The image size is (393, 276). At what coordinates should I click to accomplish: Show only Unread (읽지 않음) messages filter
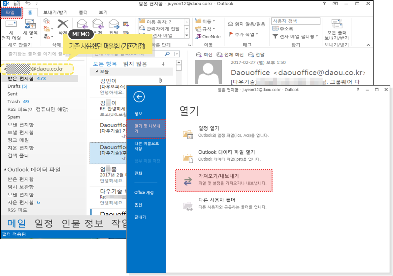pos(135,64)
